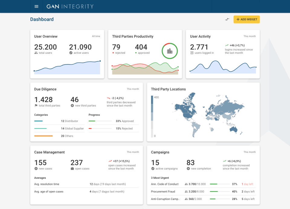
Task: Click the world map in Third Party Locations
Action: tap(208, 115)
